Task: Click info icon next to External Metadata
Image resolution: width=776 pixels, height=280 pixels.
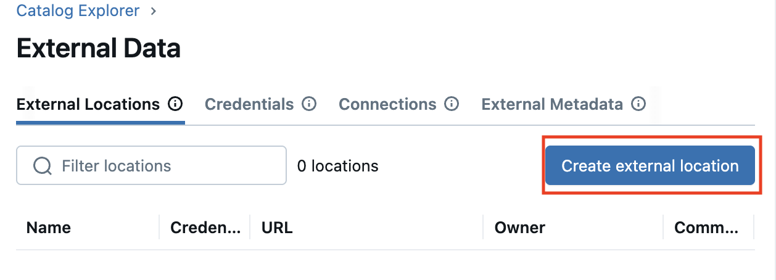Action: coord(638,104)
